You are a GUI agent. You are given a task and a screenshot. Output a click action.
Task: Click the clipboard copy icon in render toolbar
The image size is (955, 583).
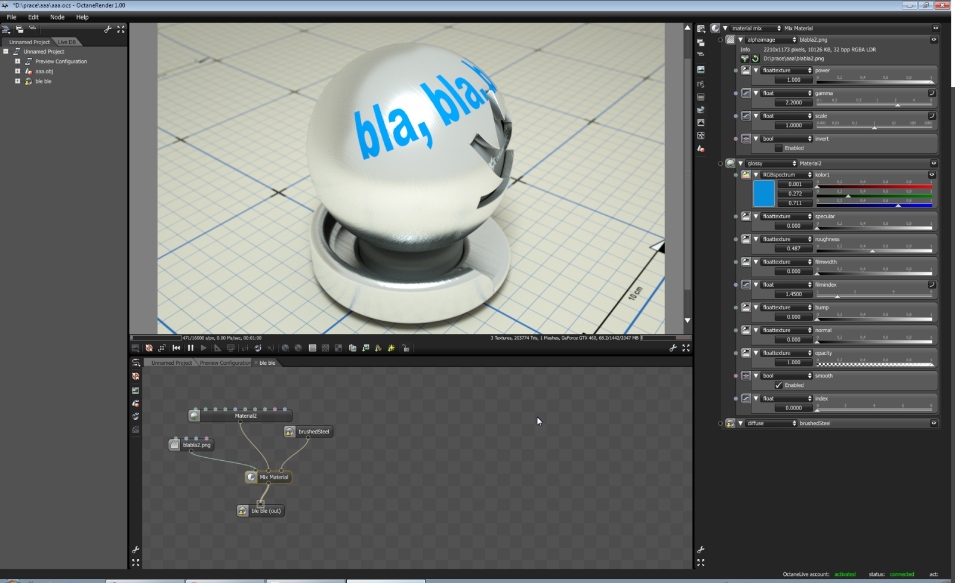pos(353,348)
